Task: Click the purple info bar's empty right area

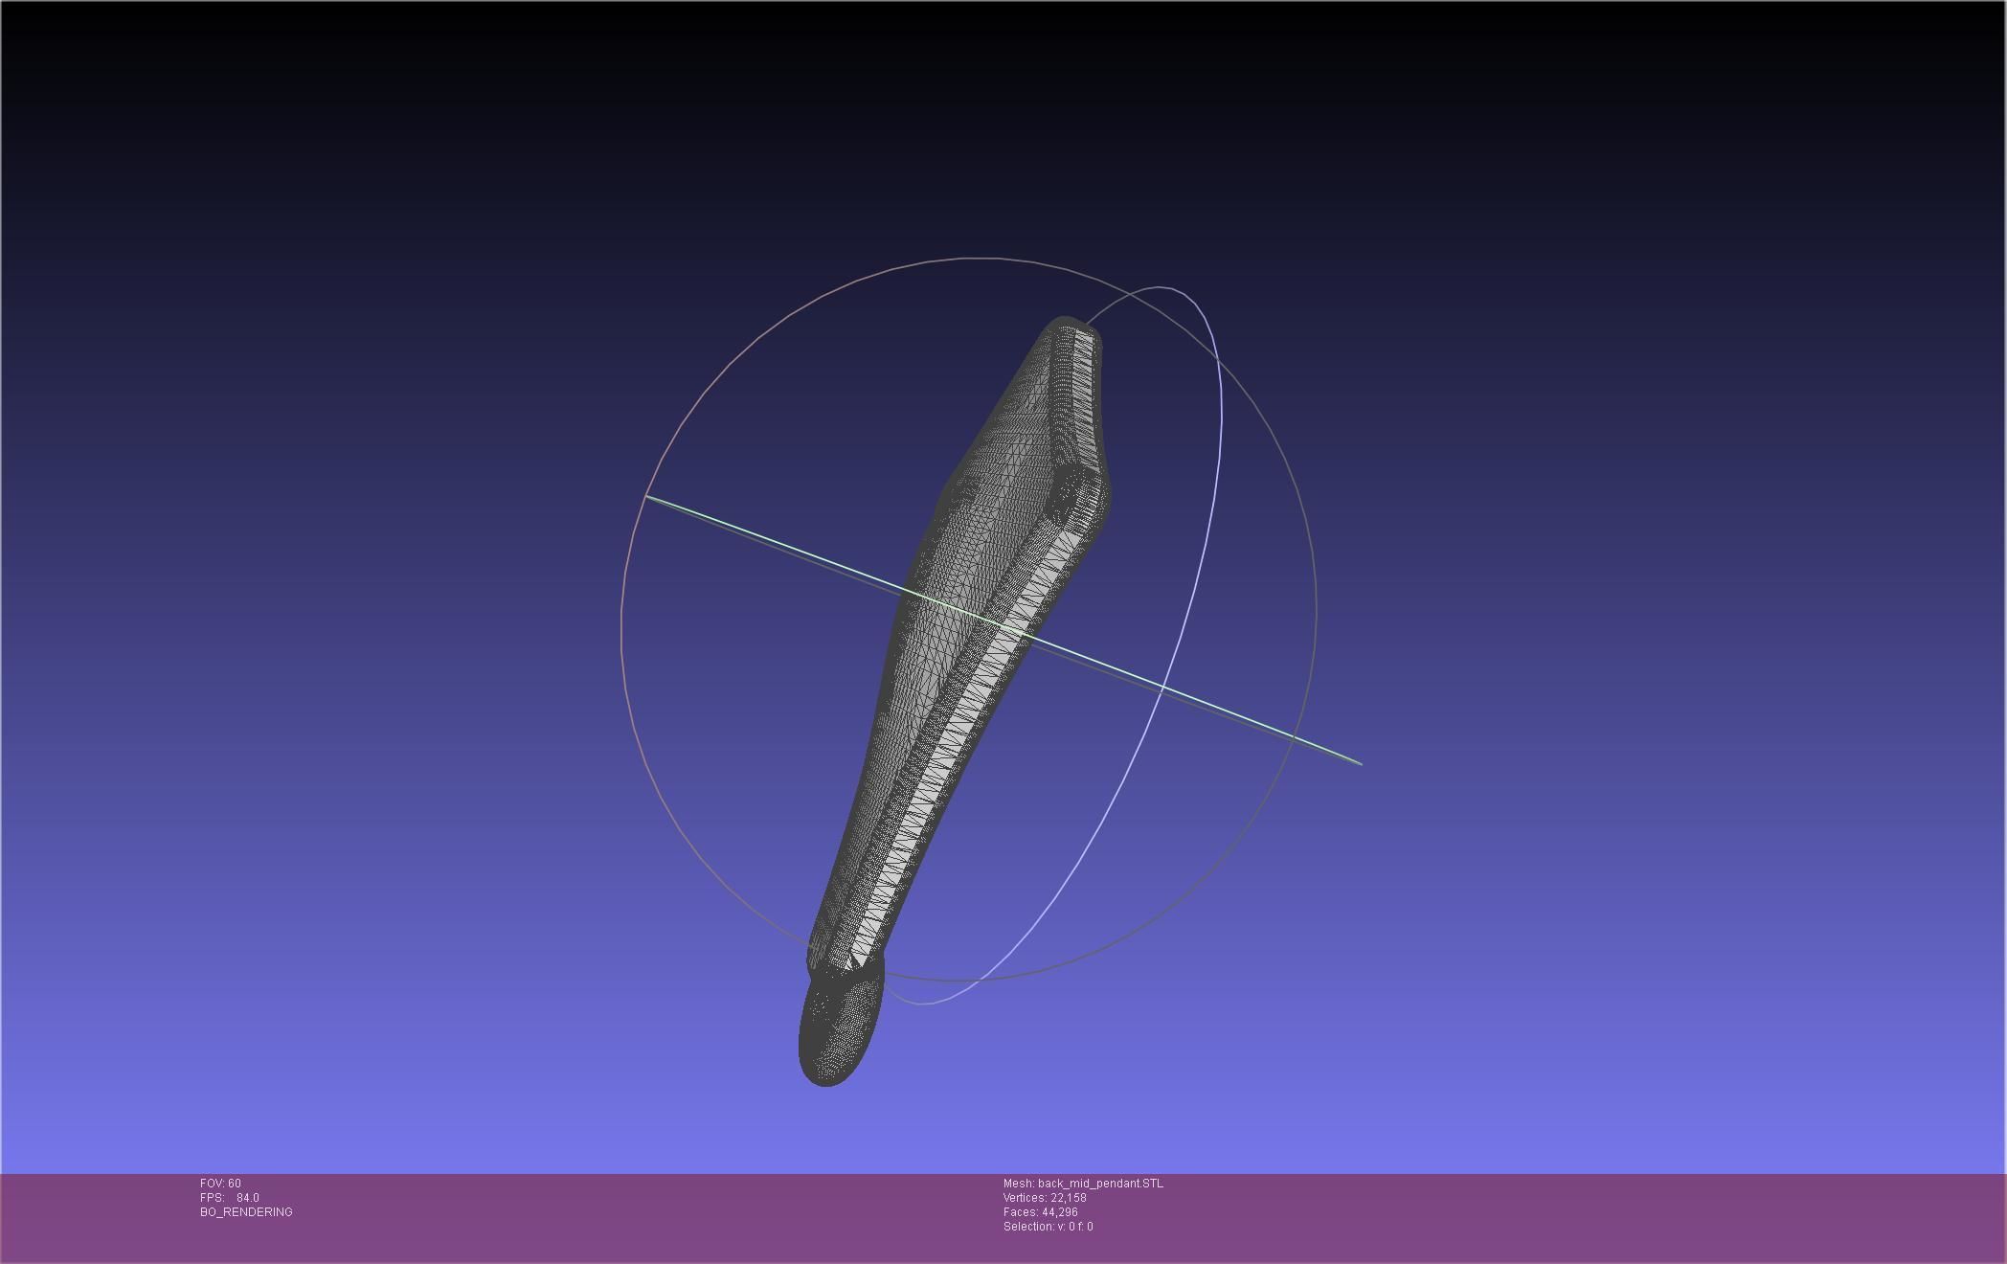Action: tap(1628, 1216)
